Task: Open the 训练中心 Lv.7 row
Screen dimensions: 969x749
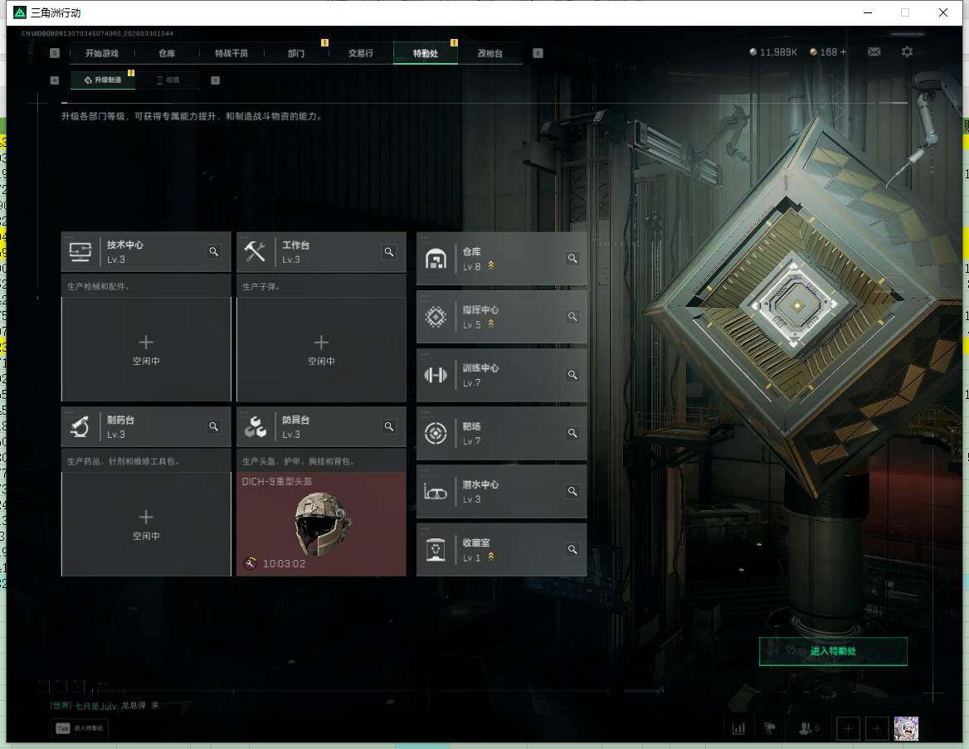Action: [501, 375]
